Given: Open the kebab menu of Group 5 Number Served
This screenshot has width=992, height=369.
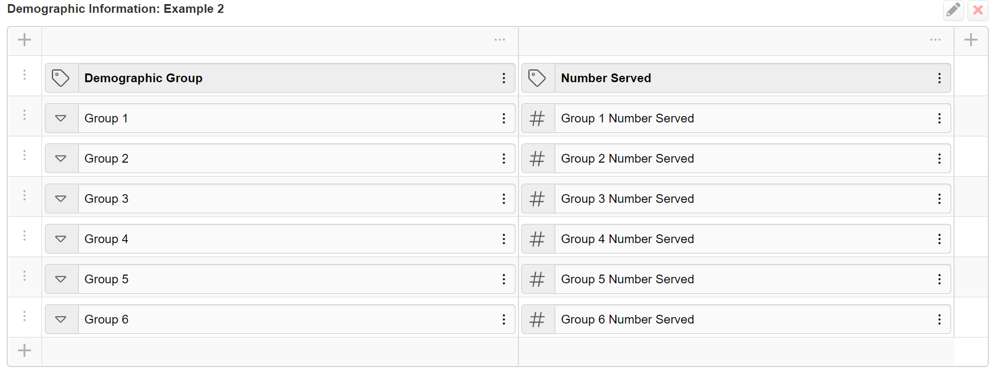Looking at the screenshot, I should tap(940, 279).
